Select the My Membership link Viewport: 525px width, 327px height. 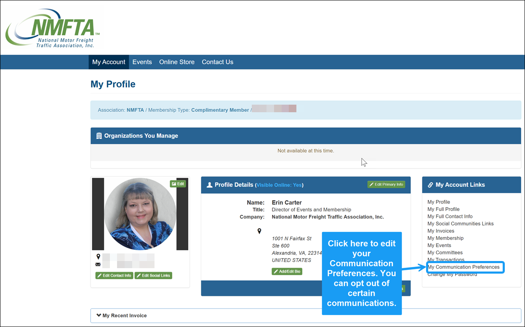[445, 238]
